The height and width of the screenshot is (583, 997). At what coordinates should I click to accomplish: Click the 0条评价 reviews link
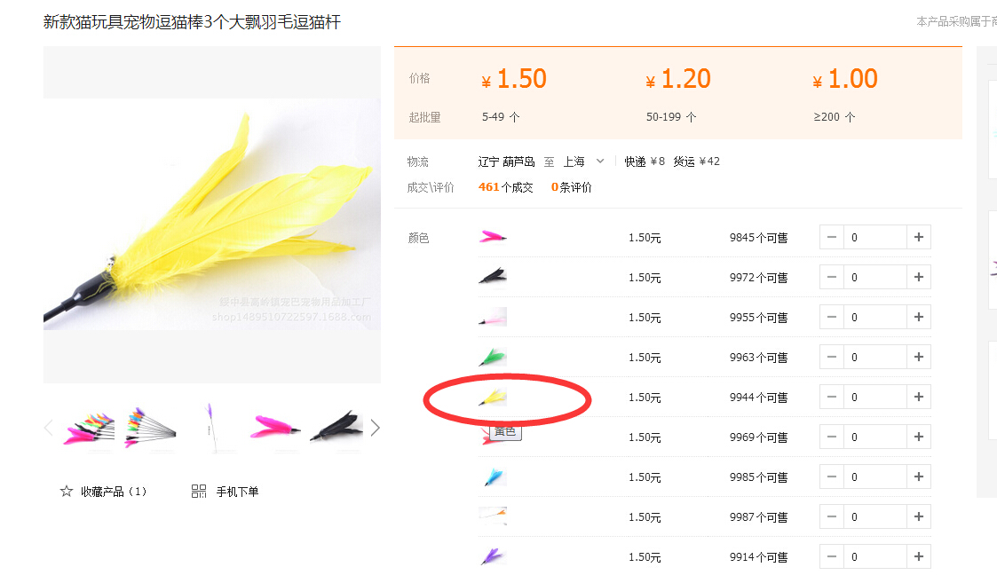point(571,187)
